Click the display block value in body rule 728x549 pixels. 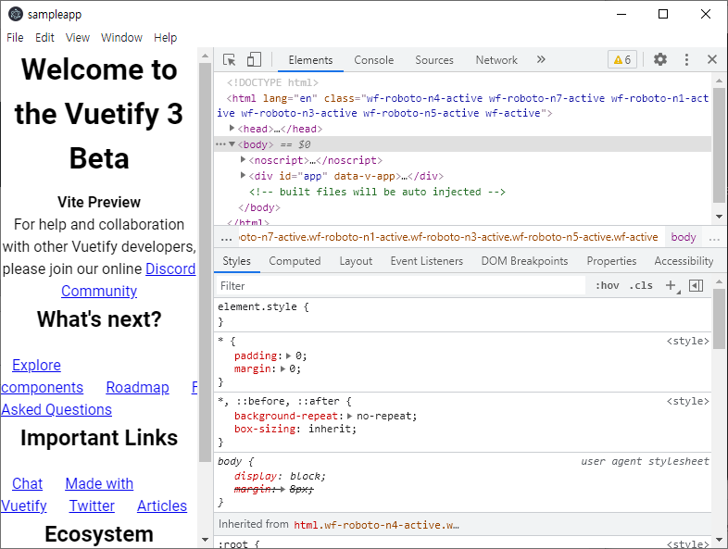click(x=306, y=476)
